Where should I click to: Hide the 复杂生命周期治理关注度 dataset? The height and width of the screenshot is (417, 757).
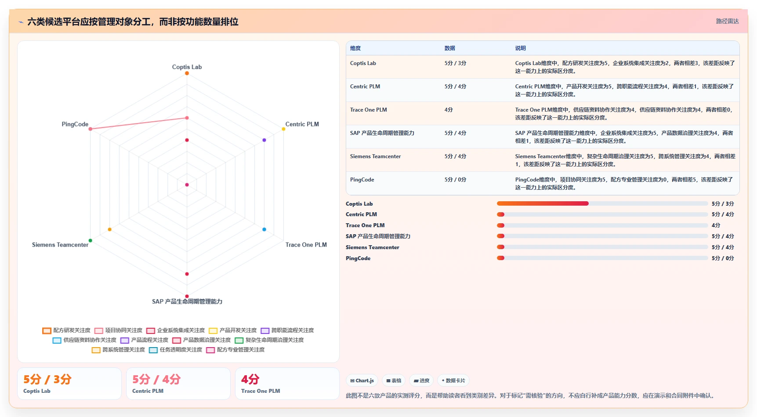pos(269,340)
